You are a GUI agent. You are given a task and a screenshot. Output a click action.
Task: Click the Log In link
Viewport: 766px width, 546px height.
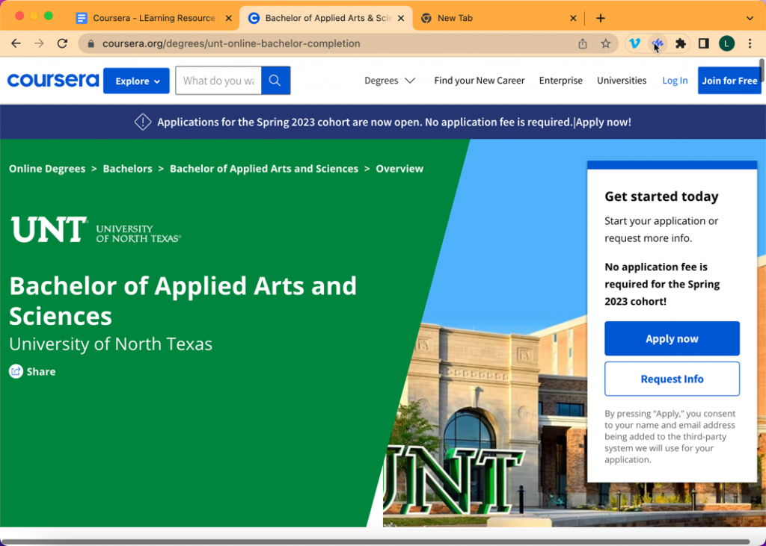[x=675, y=81]
